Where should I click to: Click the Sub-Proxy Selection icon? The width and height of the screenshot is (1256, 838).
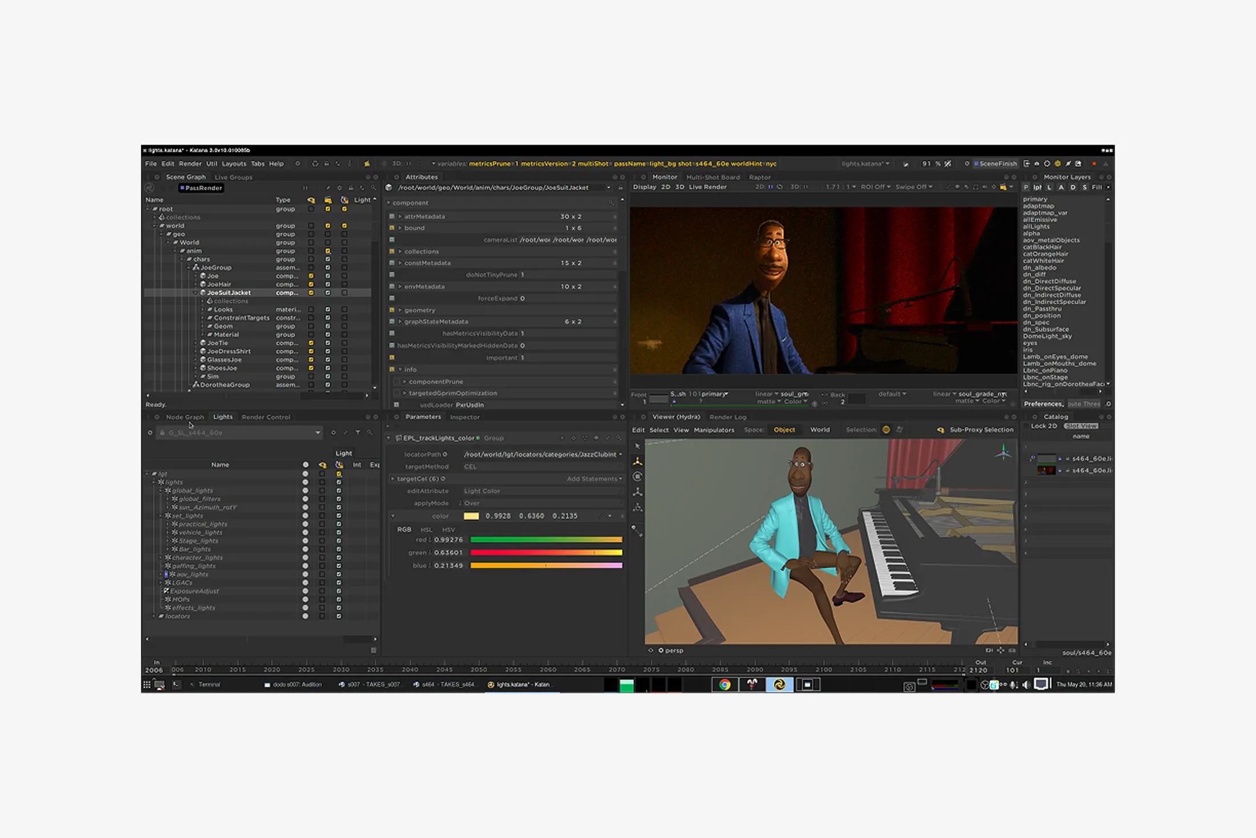tap(940, 430)
